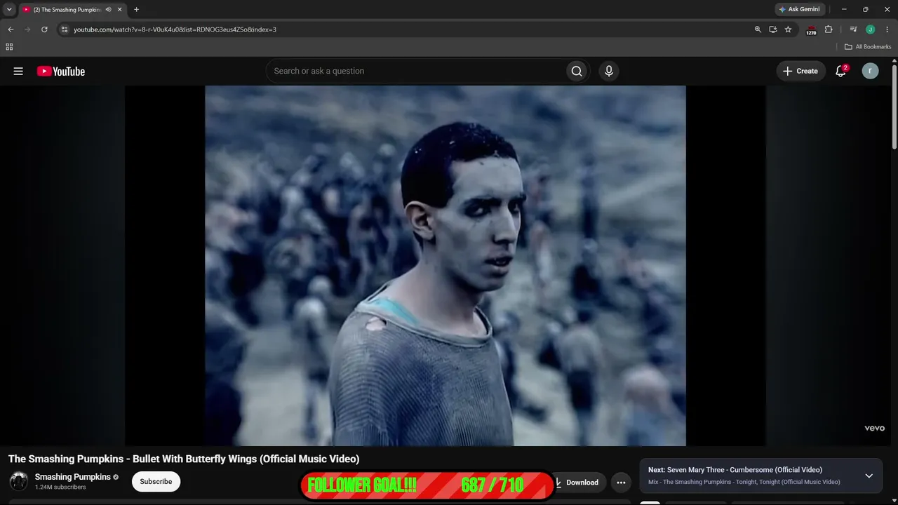Close the Smashing Pumpkins tab
This screenshot has width=898, height=505.
tap(119, 10)
